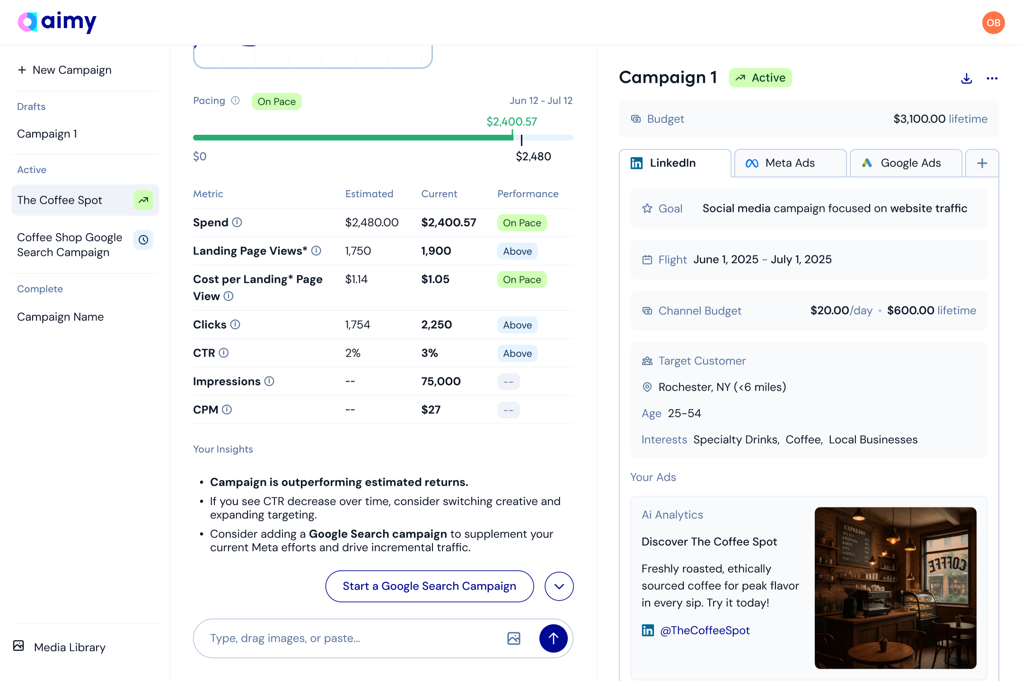
Task: Expand the suggestions chevron-down button
Action: coord(559,586)
